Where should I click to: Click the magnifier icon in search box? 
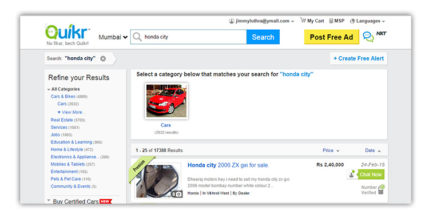click(x=137, y=37)
